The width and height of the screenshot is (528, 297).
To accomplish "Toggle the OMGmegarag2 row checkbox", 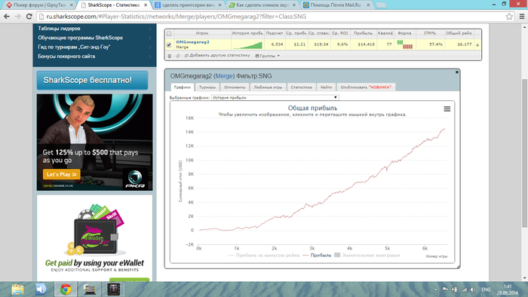I will (169, 44).
